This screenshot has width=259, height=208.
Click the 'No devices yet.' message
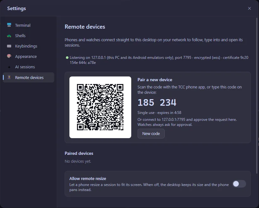(x=78, y=161)
